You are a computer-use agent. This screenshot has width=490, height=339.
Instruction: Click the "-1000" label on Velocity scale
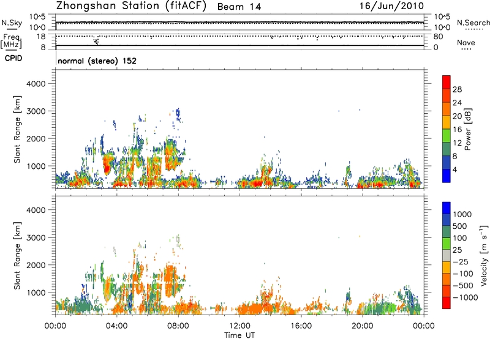click(466, 297)
